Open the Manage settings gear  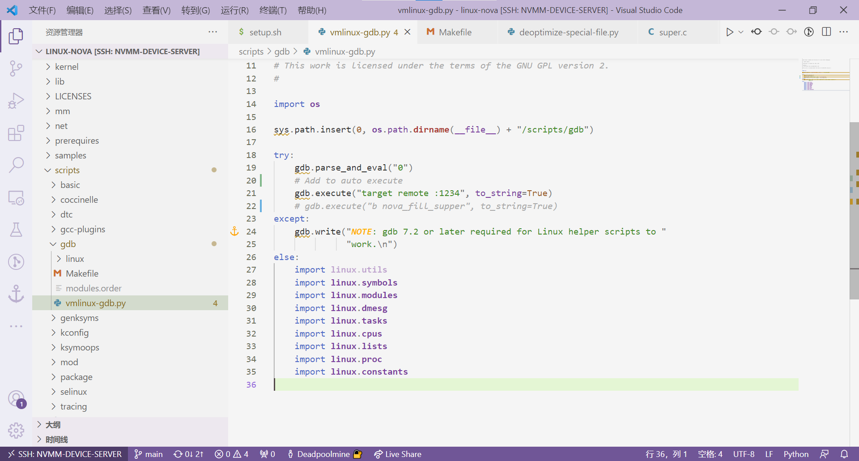point(16,431)
